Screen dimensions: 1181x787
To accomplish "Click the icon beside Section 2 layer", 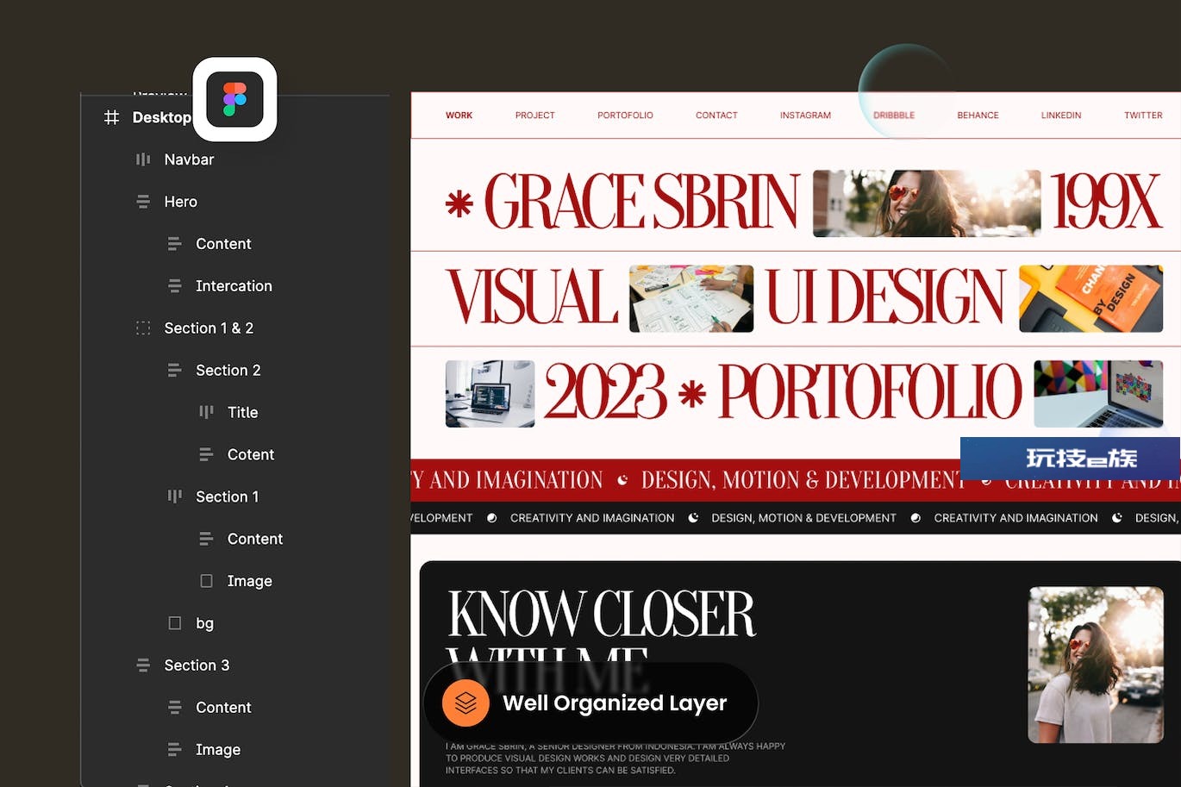I will click(174, 371).
